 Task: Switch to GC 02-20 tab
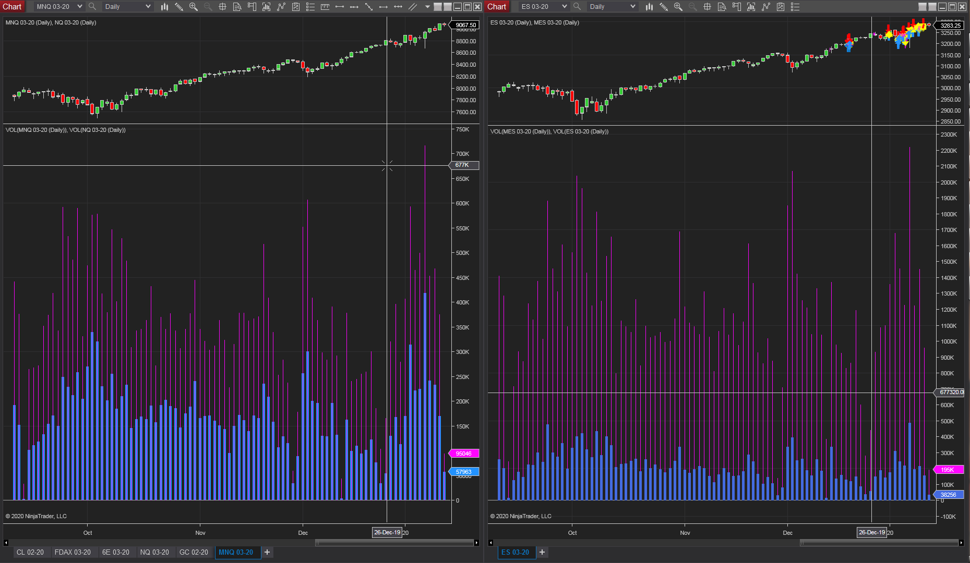[x=194, y=552]
